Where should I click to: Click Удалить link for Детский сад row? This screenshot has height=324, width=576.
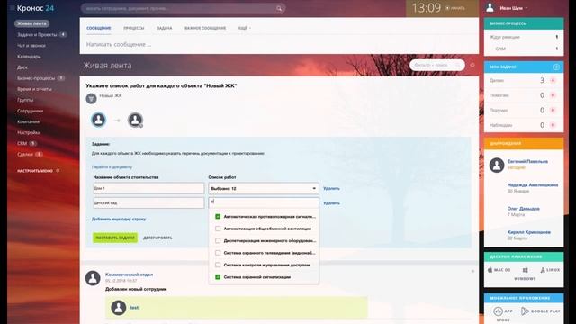[331, 202]
